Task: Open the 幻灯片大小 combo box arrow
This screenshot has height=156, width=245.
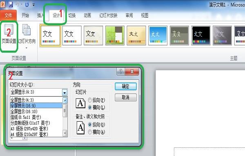Action: click(65, 93)
